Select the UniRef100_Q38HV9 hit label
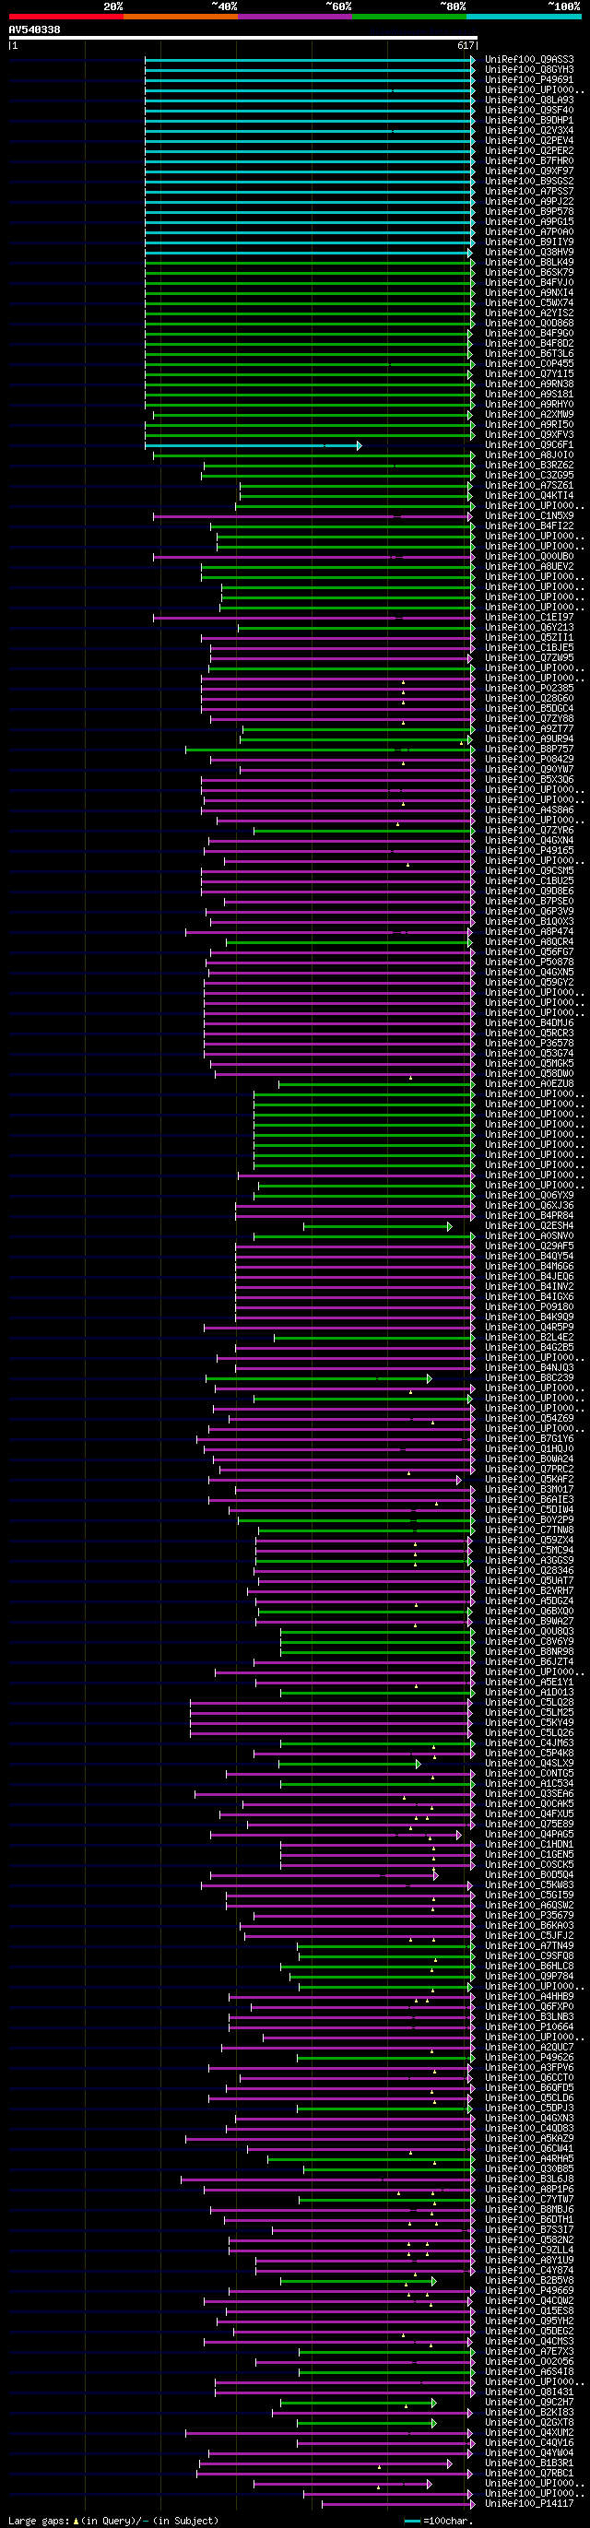Viewport: 590px width, 2528px height. [529, 253]
